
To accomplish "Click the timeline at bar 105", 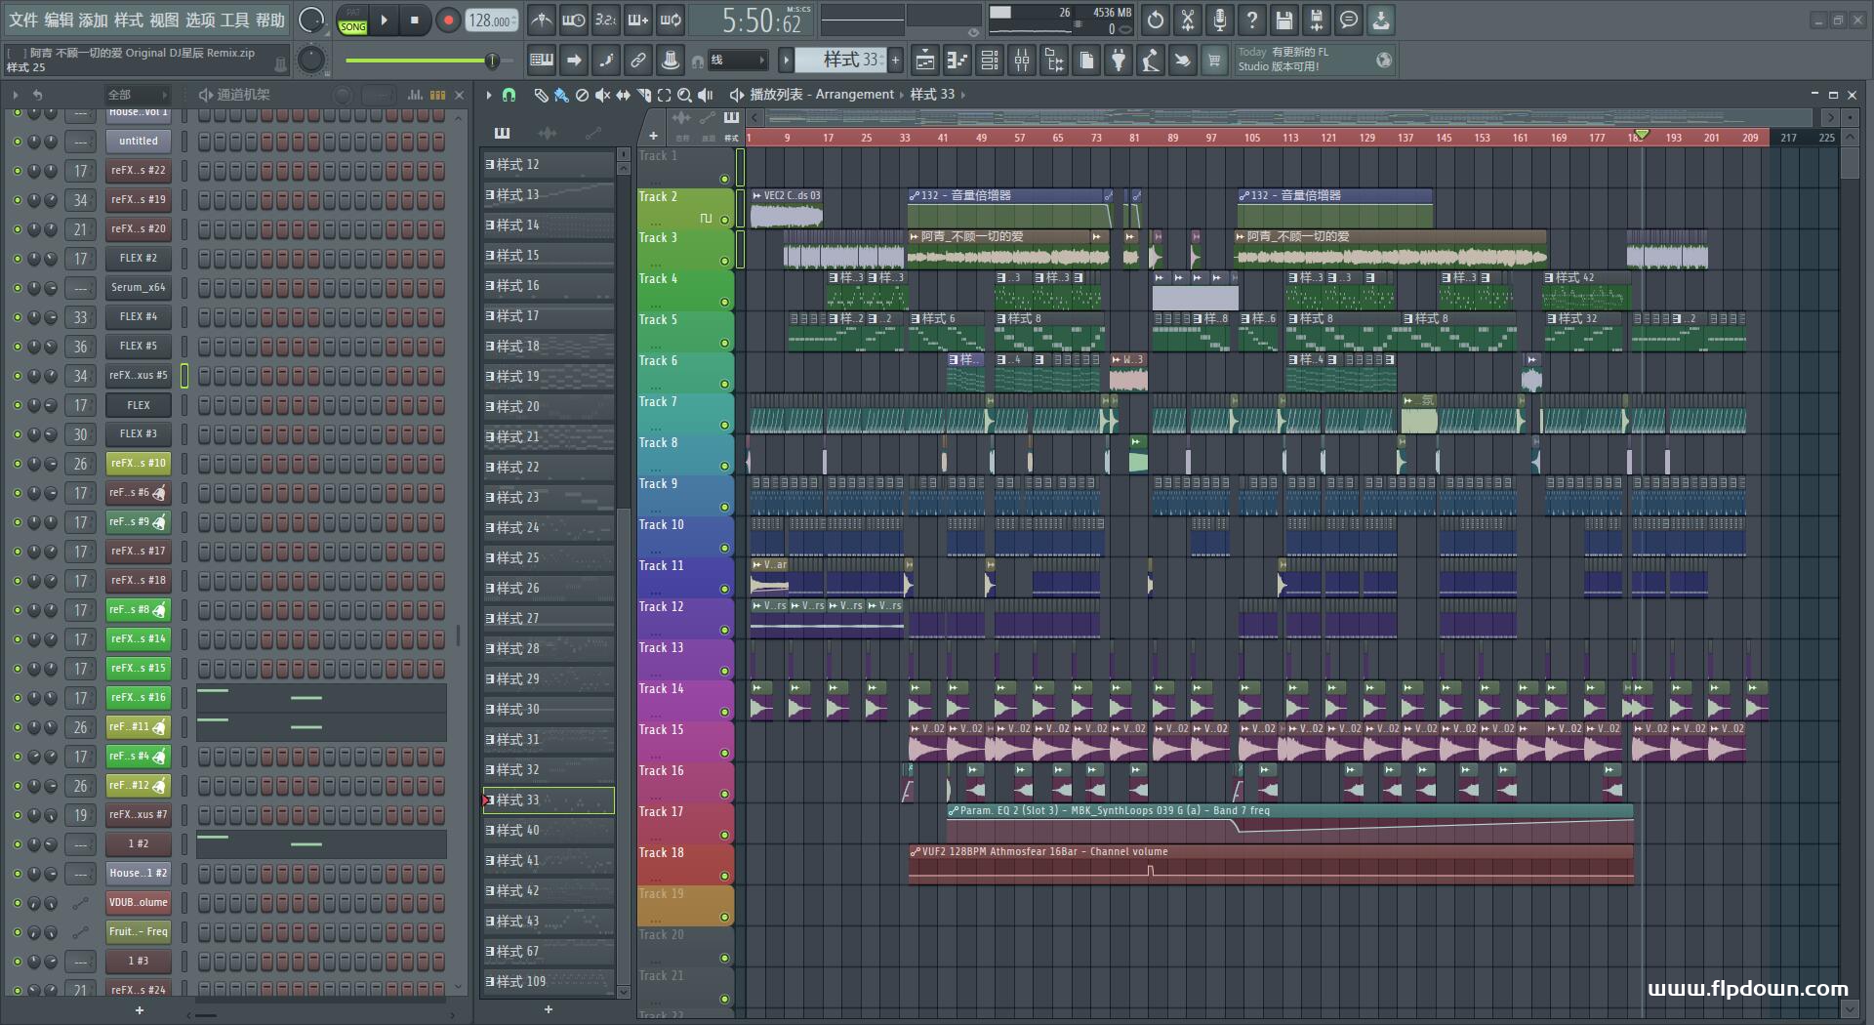I will [1251, 138].
